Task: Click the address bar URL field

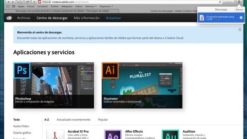Action: (x=130, y=2)
